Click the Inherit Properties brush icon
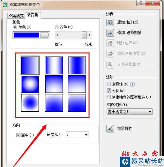 (x=110, y=129)
